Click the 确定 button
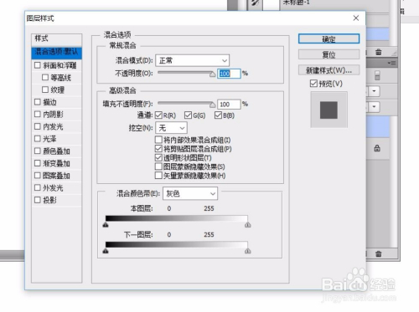 click(x=328, y=38)
